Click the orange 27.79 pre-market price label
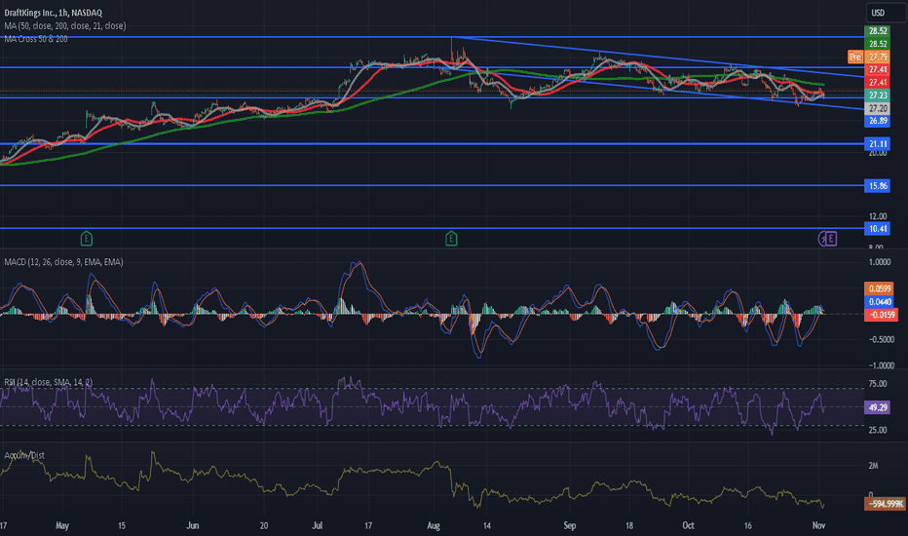Screen dimensions: 908x536 [x=877, y=57]
